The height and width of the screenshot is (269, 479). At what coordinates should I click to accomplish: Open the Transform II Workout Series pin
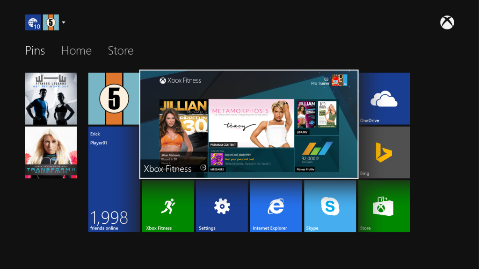51,153
